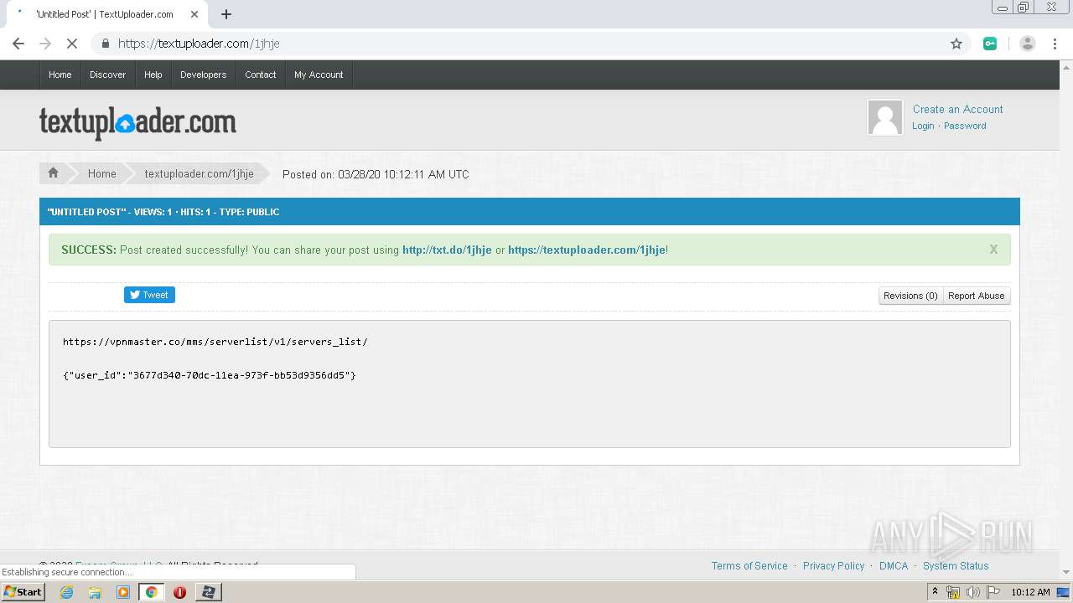Screen dimensions: 1073x603
Task: Open the last taskbar application icon
Action: coord(208,592)
